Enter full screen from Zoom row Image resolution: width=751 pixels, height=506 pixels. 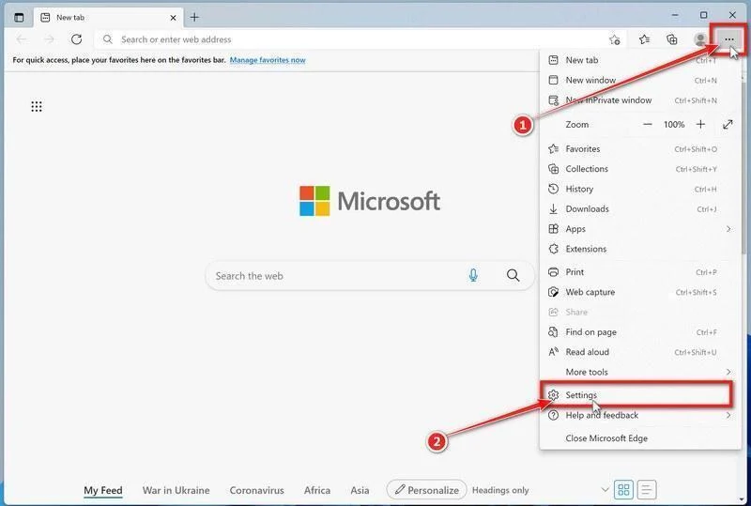pos(728,125)
